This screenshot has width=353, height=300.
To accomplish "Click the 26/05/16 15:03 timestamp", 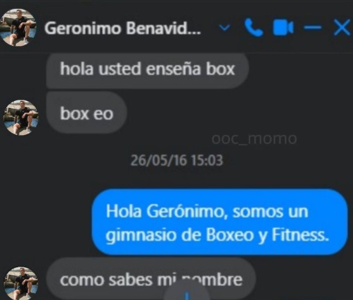I will (176, 160).
